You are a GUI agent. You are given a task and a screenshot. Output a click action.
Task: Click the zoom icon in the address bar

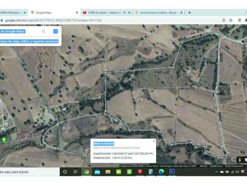tap(224, 20)
